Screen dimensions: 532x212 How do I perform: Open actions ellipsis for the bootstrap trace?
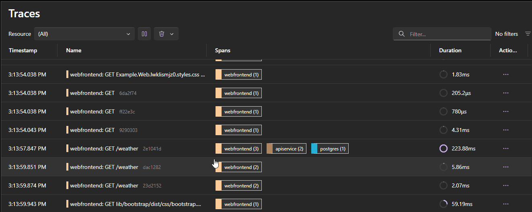[x=506, y=204]
